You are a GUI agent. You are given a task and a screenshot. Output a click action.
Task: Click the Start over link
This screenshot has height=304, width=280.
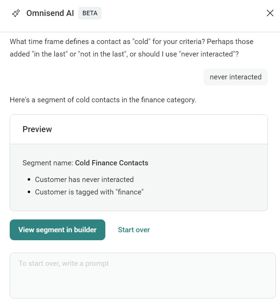tap(134, 230)
